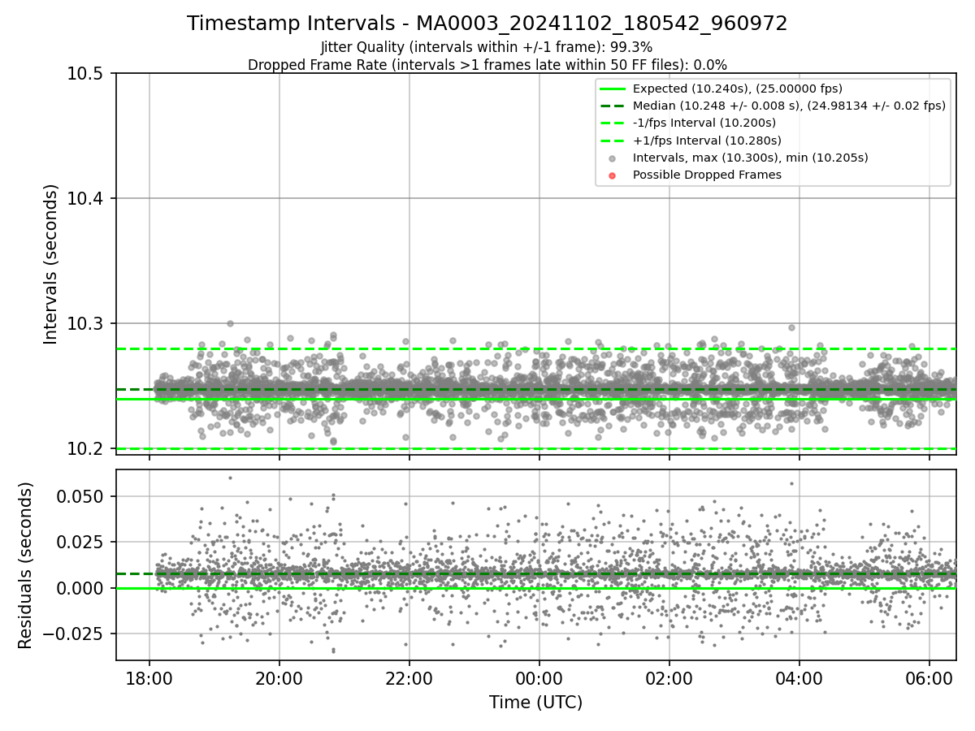
Task: Click the 00:00 time tick label
Action: click(539, 677)
